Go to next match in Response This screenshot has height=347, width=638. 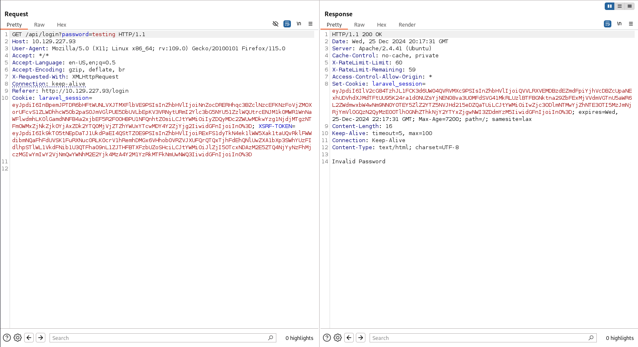coord(361,338)
